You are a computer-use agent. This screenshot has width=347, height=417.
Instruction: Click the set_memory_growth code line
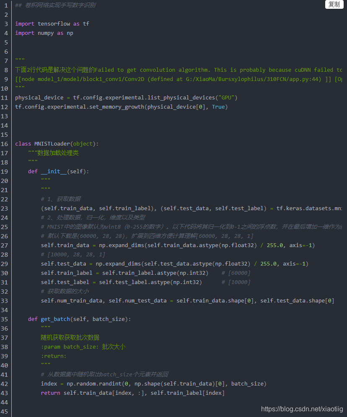122,107
